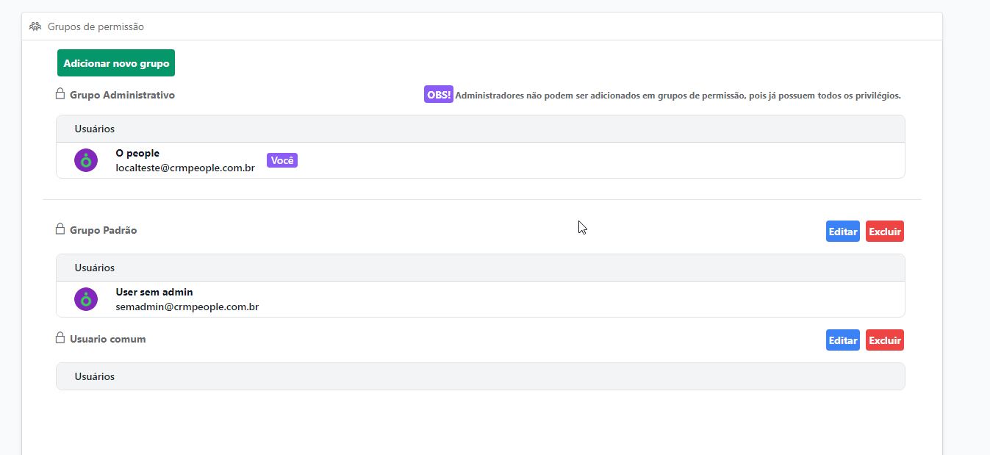Click the lock icon beside Grupo Padrão

click(x=60, y=229)
